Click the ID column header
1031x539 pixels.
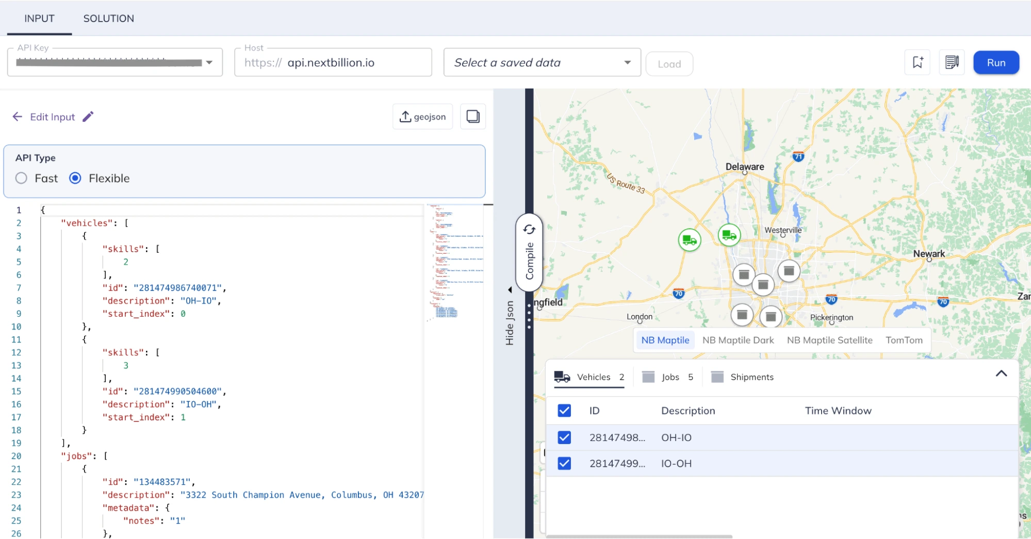[x=594, y=411]
